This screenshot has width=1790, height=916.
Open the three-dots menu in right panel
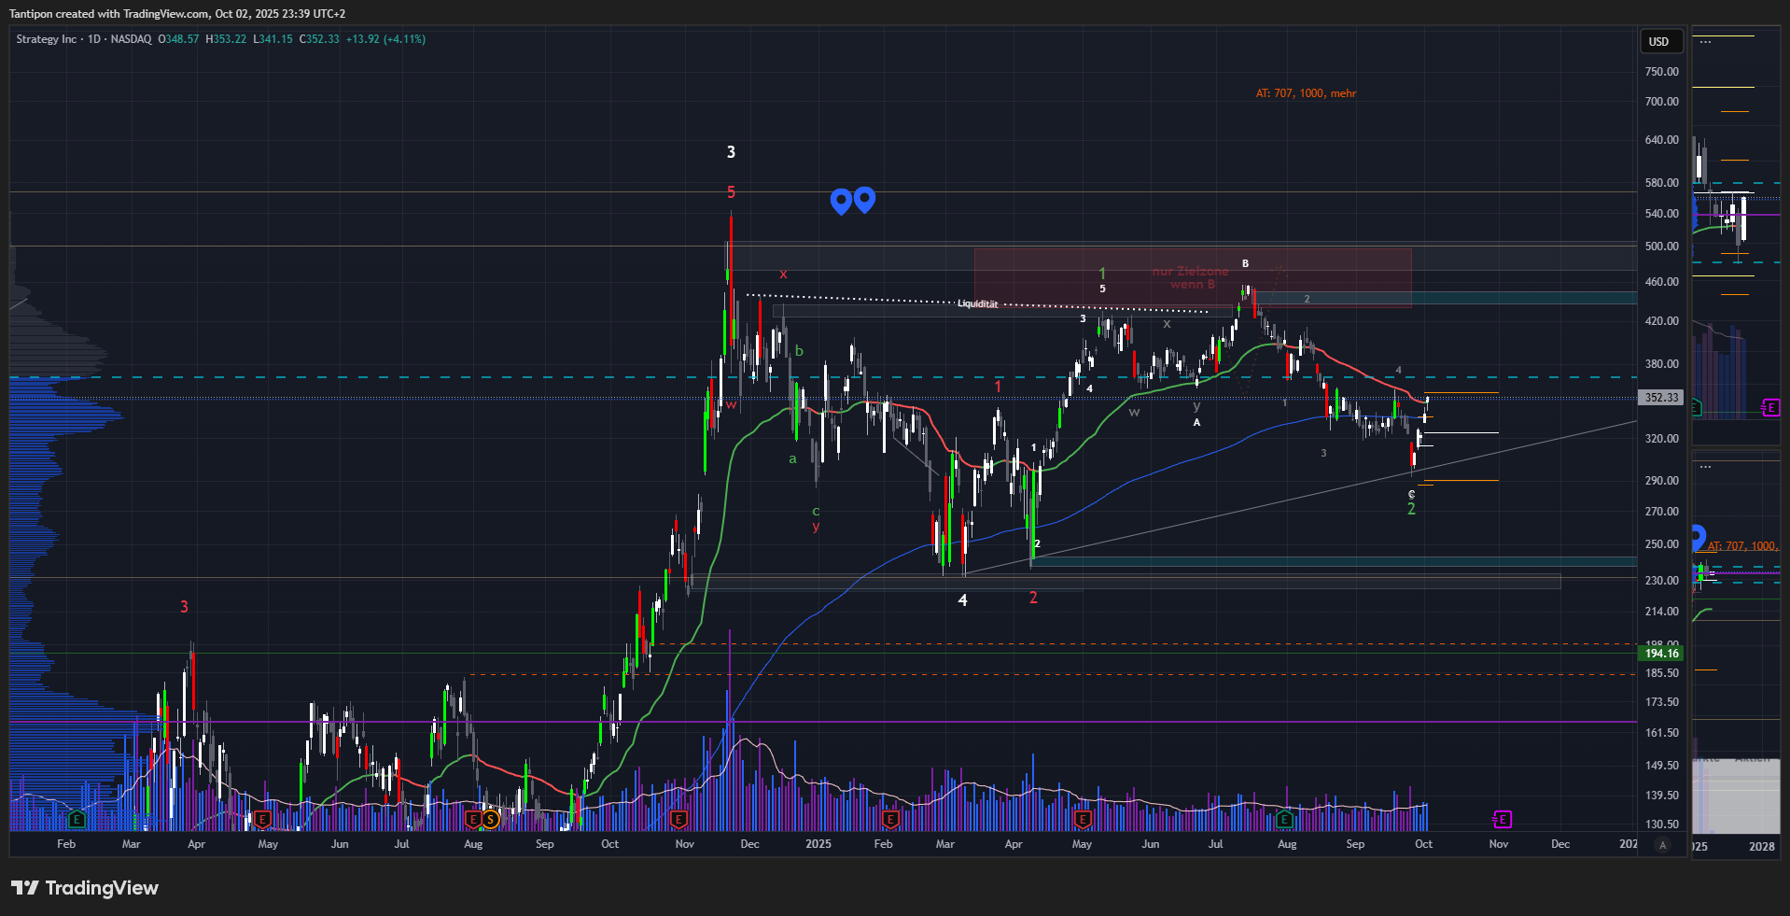(1706, 42)
